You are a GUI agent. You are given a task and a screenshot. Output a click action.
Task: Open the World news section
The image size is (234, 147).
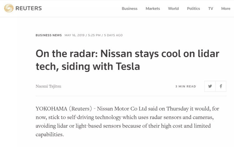click(x=173, y=9)
